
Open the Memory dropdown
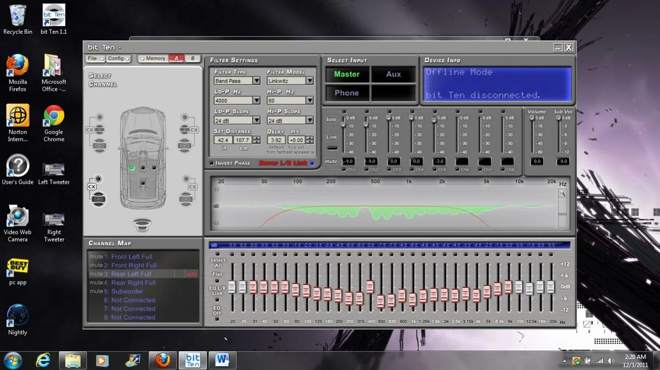152,58
